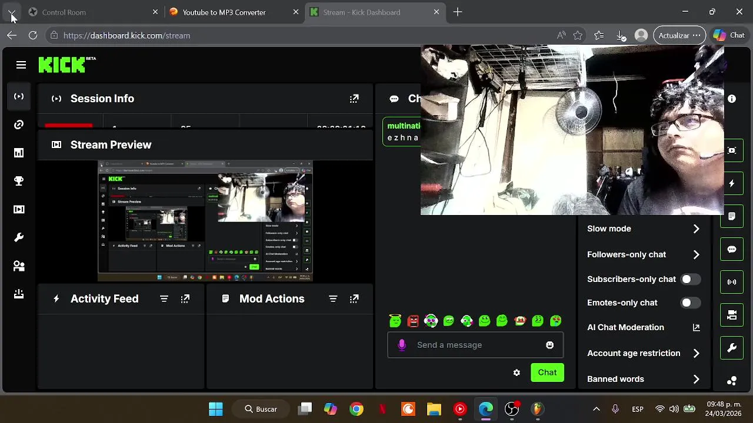Open the analytics chart icon in the left sidebar
Viewport: 753px width, 423px height.
point(19,153)
